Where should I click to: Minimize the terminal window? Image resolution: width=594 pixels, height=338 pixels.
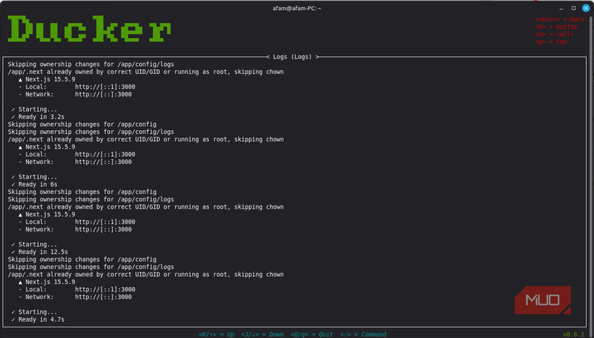click(x=562, y=9)
